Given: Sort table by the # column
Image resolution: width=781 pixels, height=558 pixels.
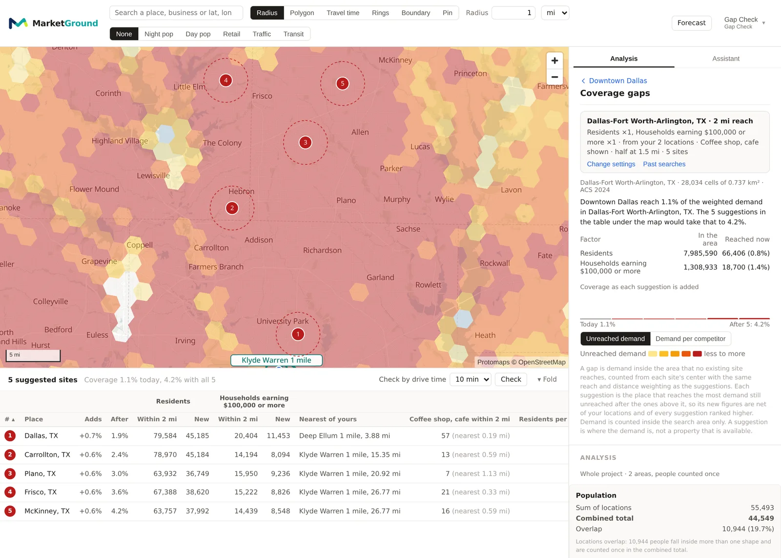Looking at the screenshot, I should pyautogui.click(x=10, y=419).
